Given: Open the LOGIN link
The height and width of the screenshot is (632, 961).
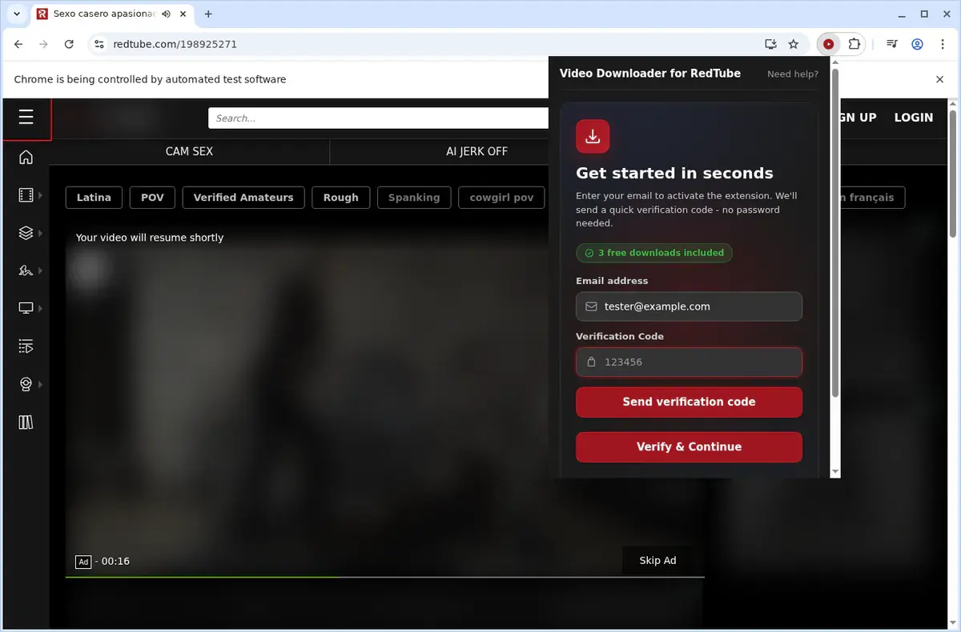Looking at the screenshot, I should (913, 118).
